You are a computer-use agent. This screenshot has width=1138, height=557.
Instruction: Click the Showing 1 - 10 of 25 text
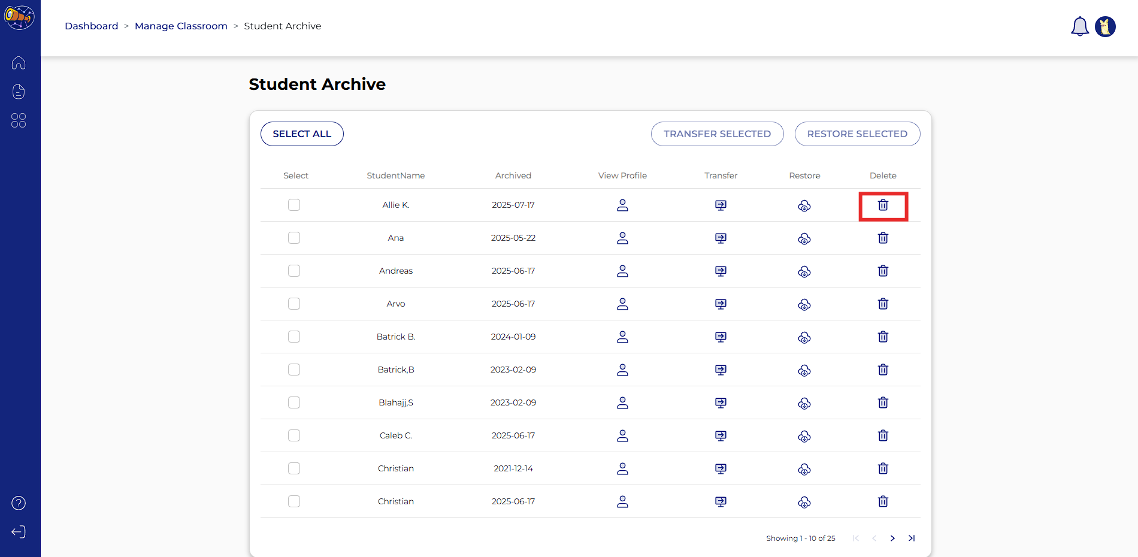[x=801, y=538]
